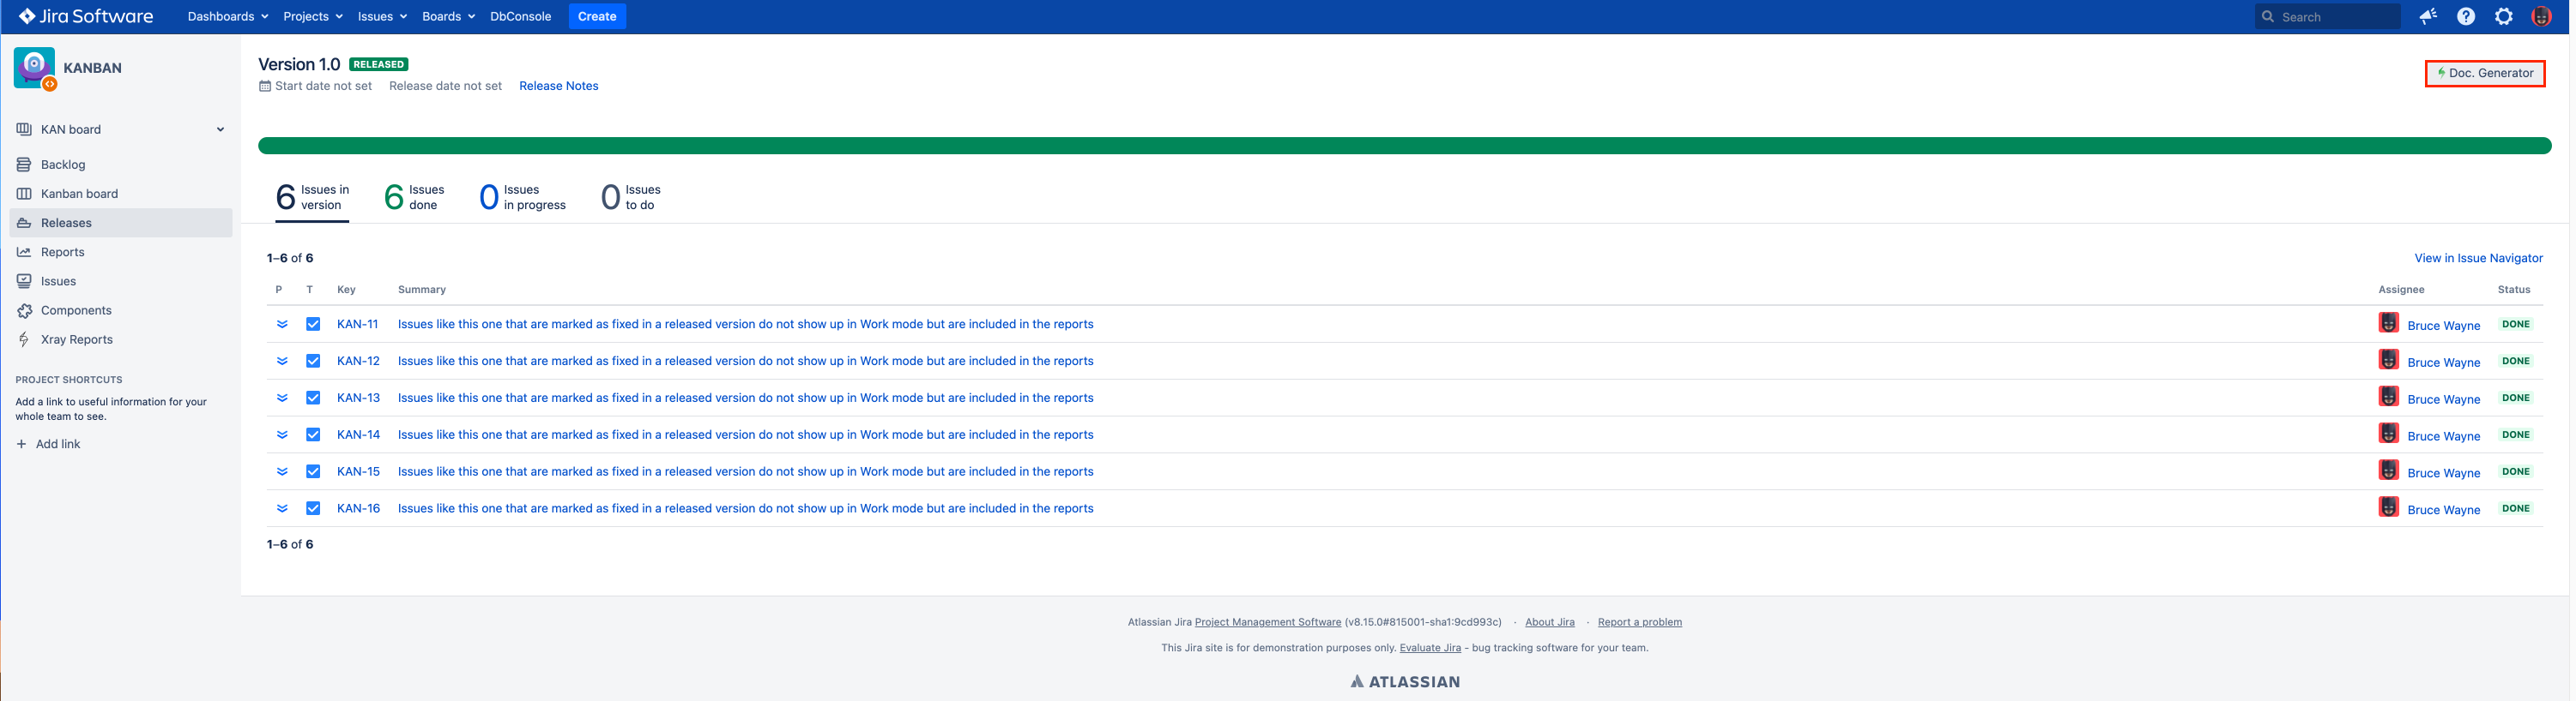2576x701 pixels.
Task: Click Project Management Software footer link
Action: (1267, 622)
